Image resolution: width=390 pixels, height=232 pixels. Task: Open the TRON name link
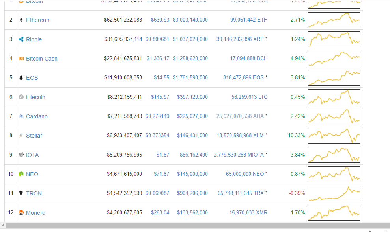click(34, 193)
